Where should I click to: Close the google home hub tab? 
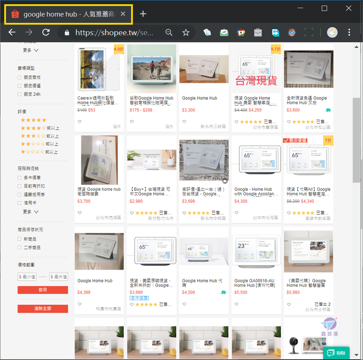[x=123, y=14]
